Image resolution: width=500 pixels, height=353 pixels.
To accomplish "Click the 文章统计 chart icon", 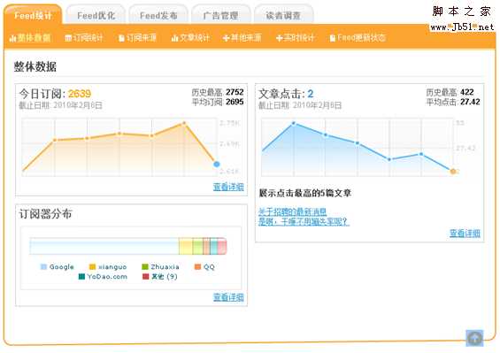I will [x=174, y=38].
